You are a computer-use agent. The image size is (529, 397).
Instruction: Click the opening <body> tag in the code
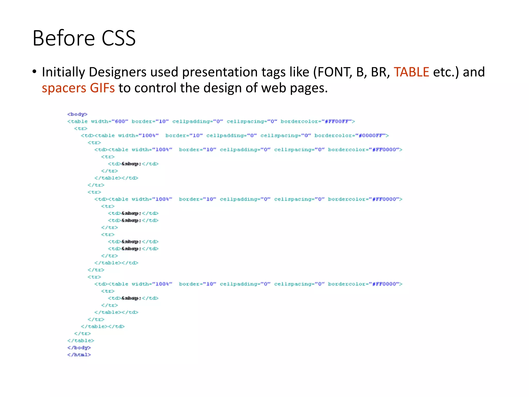point(77,114)
